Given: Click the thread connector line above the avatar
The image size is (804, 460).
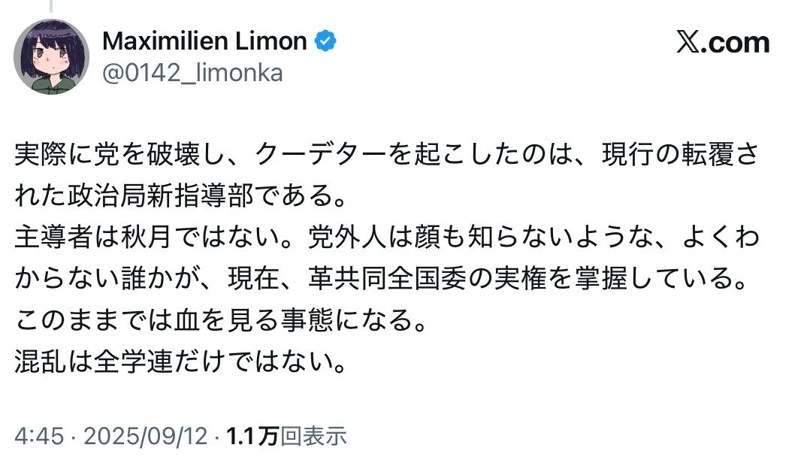Looking at the screenshot, I should 52,6.
